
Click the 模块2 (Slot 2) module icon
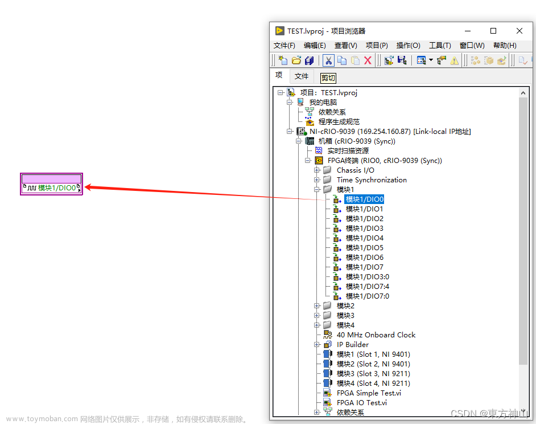pos(328,364)
